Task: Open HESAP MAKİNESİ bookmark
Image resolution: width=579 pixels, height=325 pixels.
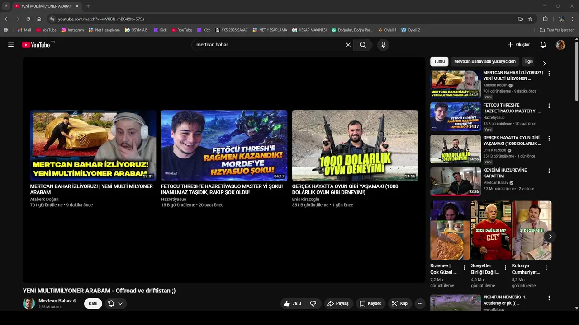Action: (309, 30)
